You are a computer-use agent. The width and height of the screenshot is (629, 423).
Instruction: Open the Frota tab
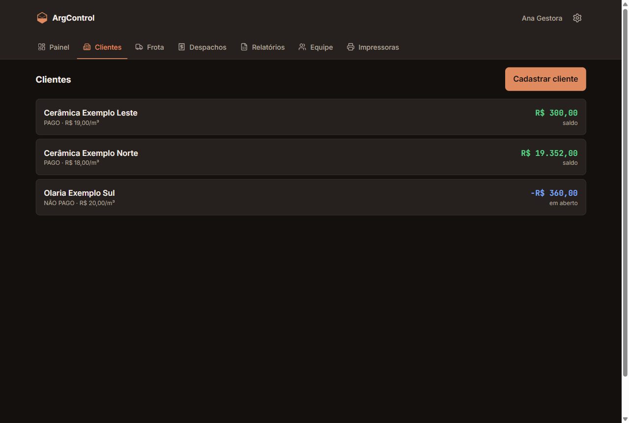coord(150,47)
